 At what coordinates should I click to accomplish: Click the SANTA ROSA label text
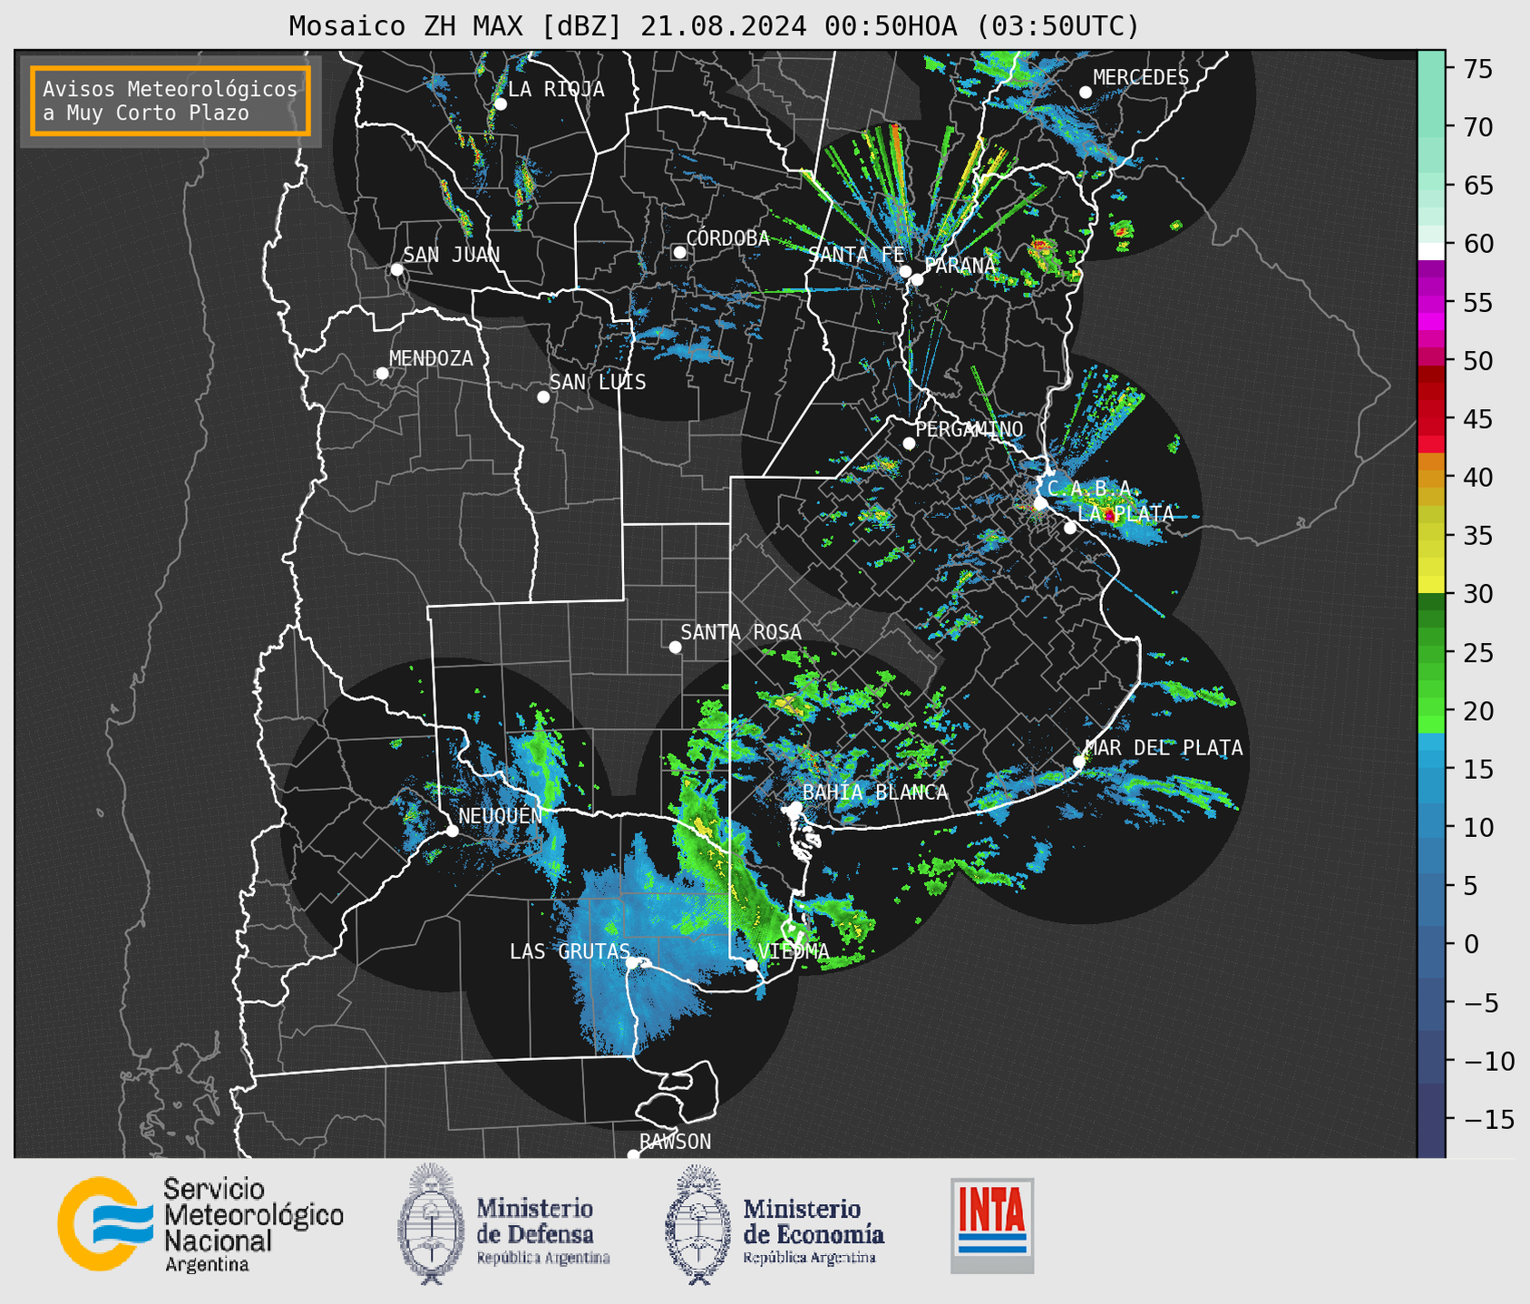(741, 631)
